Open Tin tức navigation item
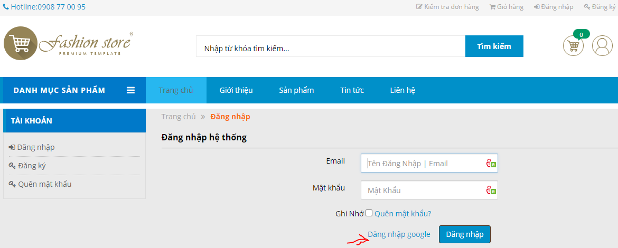The height and width of the screenshot is (248, 618). tap(352, 90)
